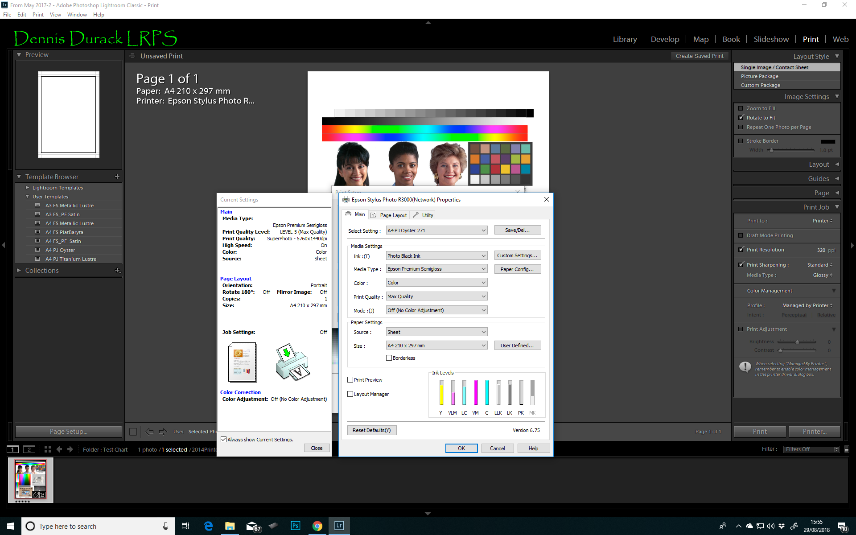
Task: Click the Lightroom taskbar icon
Action: 339,526
